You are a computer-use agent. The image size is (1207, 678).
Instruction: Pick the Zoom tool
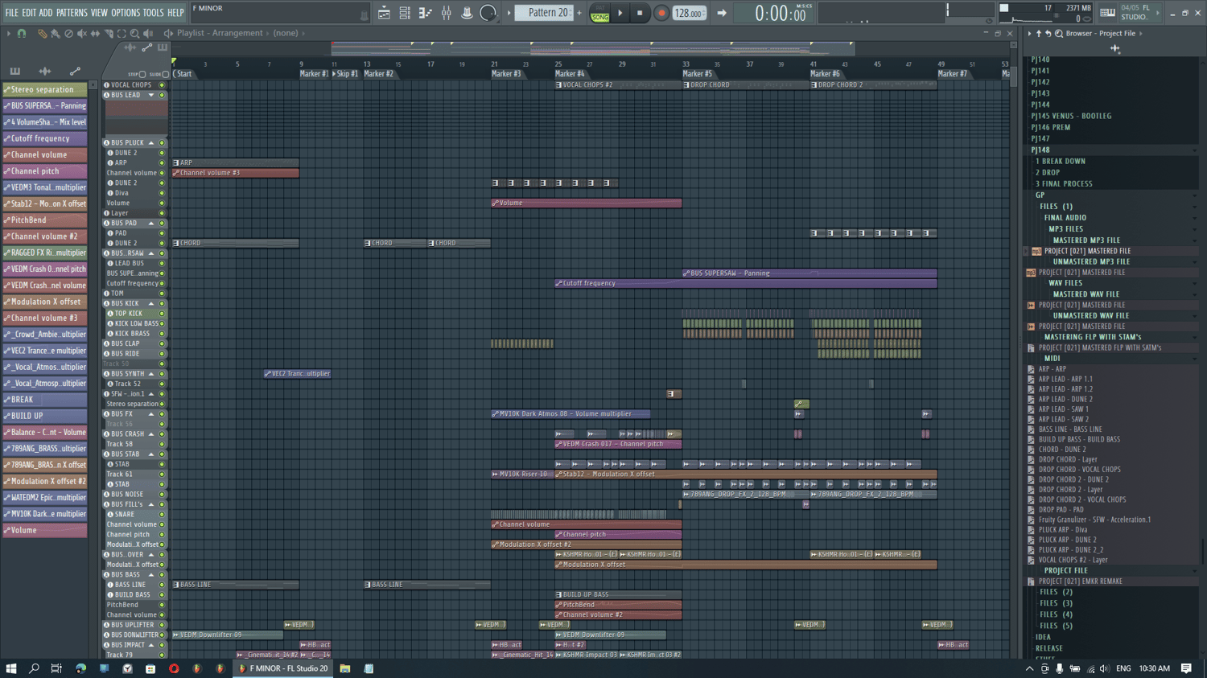coord(134,34)
